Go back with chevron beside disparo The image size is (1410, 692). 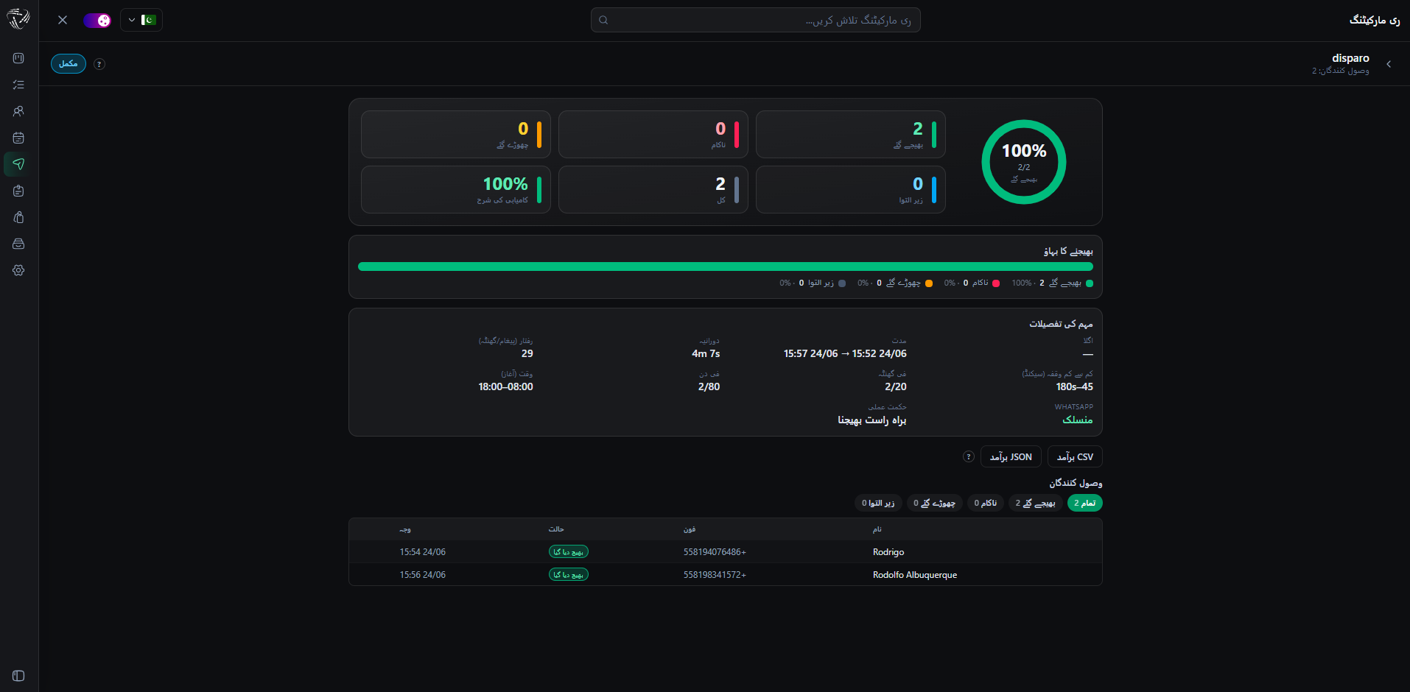click(1389, 64)
